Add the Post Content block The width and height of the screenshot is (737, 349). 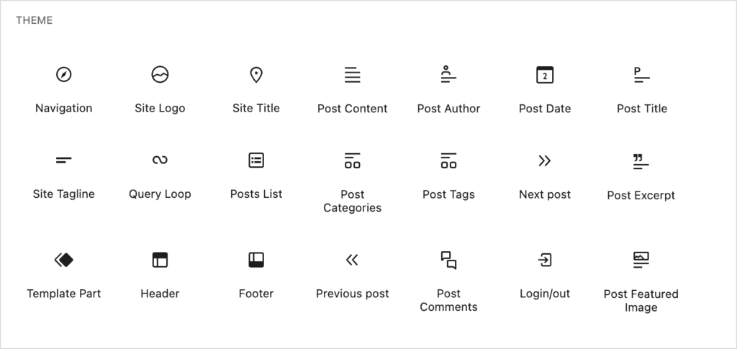coord(353,89)
